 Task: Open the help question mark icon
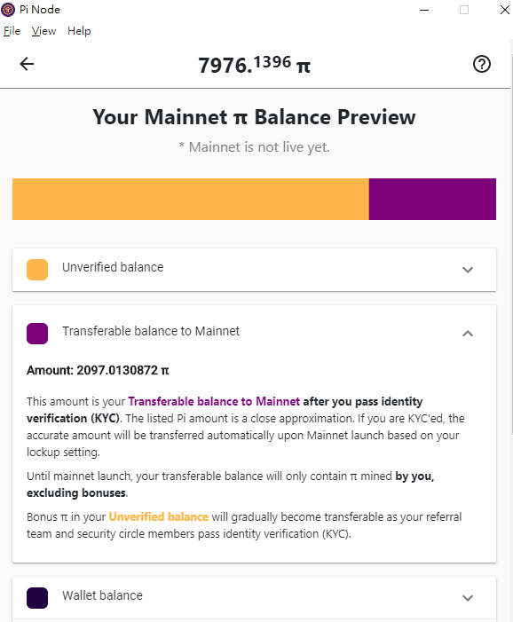tap(482, 64)
